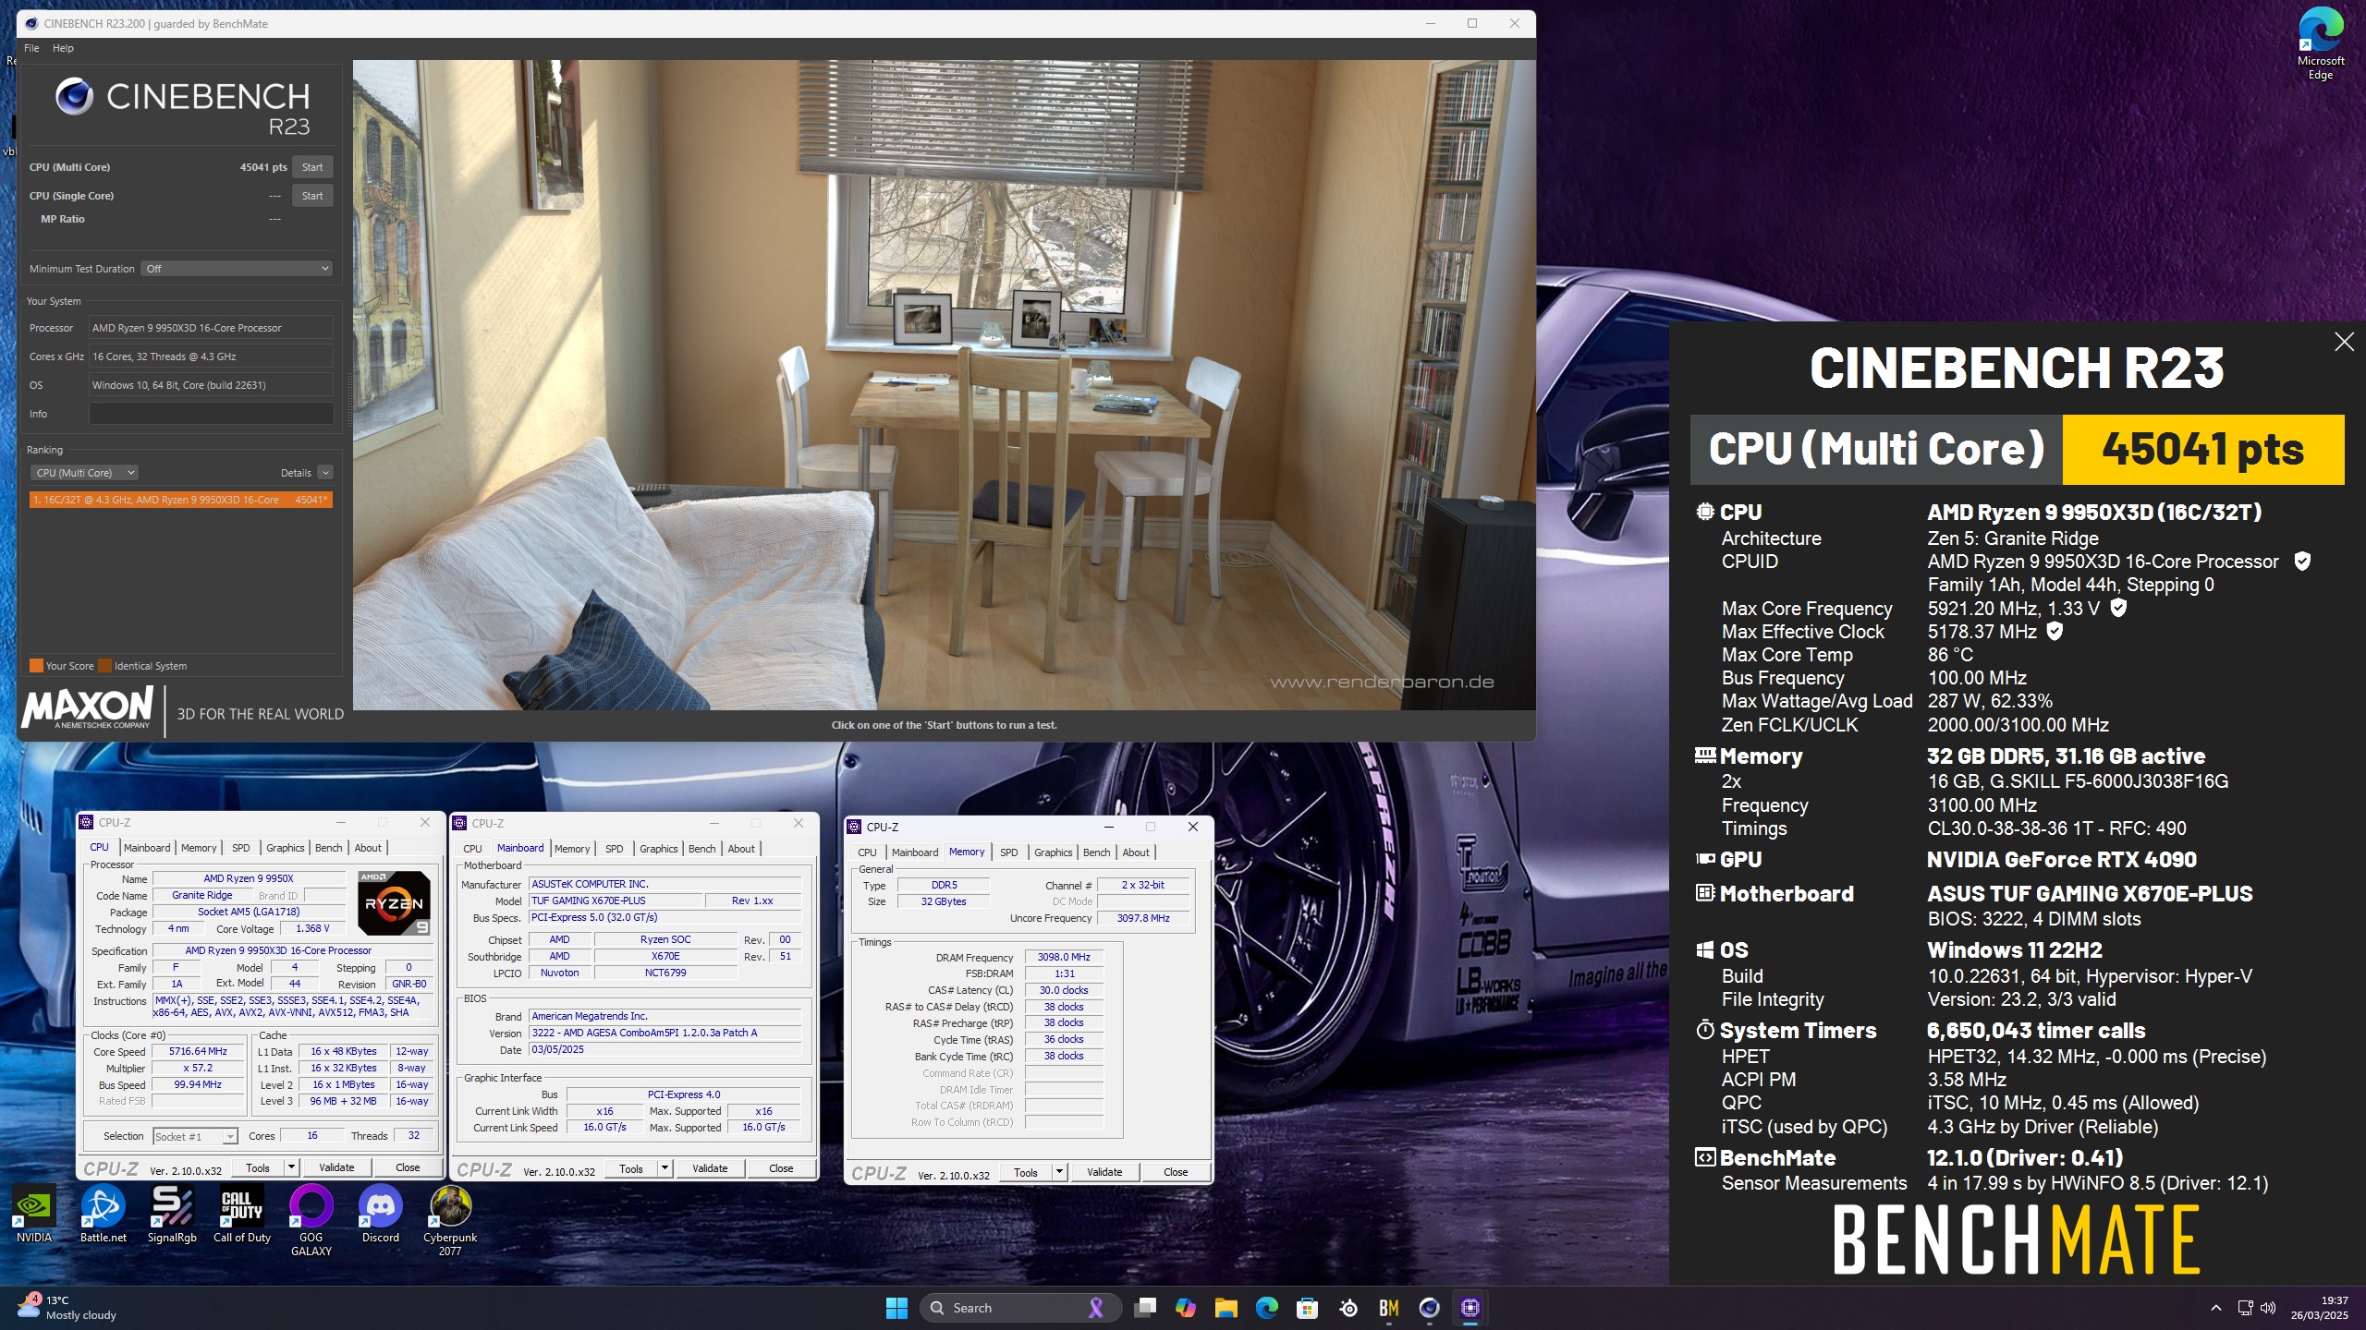The height and width of the screenshot is (1330, 2366).
Task: Open CPU tab in third CPU-Z window
Action: pos(867,852)
